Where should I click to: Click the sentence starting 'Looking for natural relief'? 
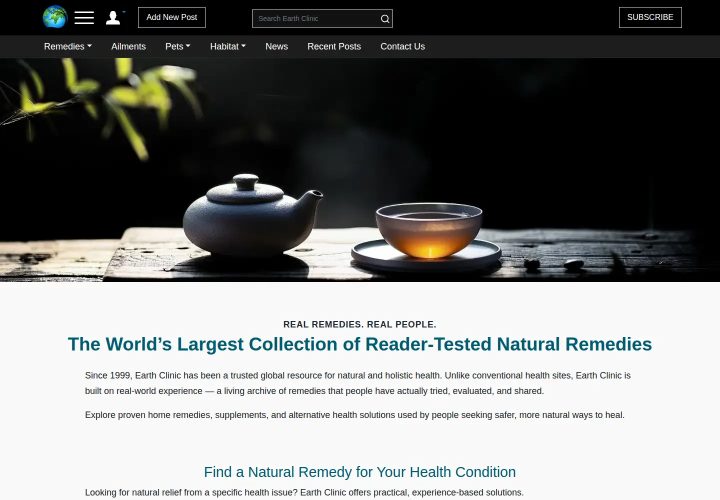click(304, 492)
